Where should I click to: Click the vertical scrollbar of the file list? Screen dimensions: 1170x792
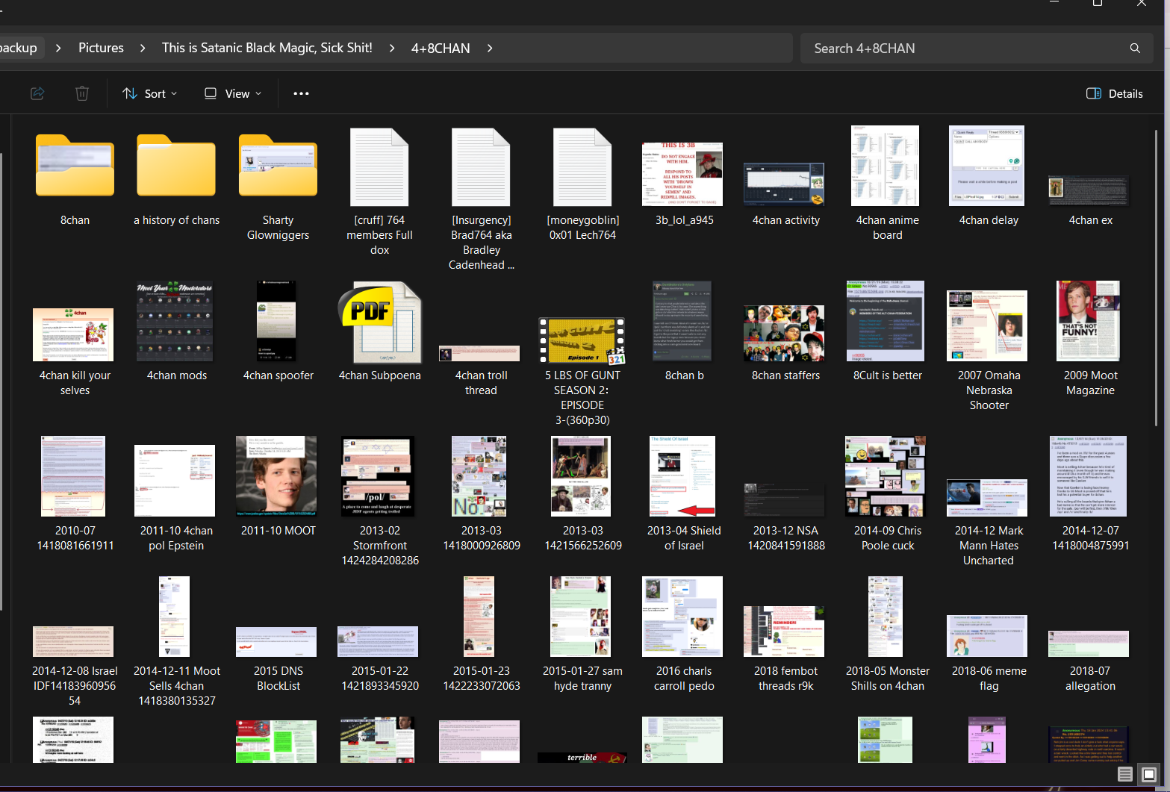(1156, 276)
